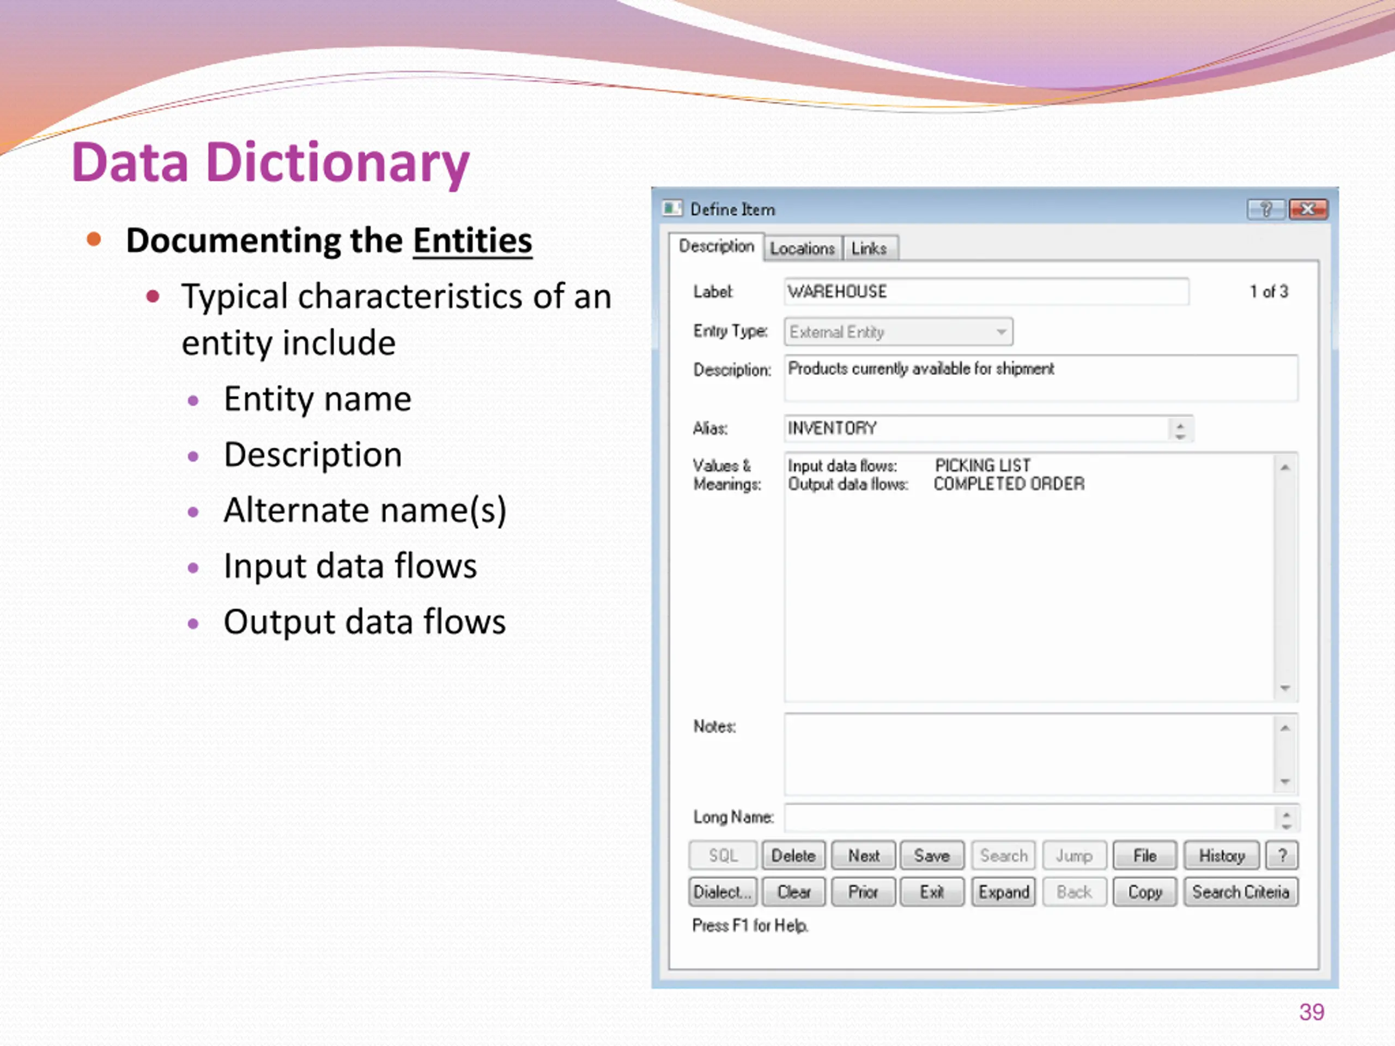Click the Notes scrollbar down arrow
This screenshot has height=1046, width=1395.
pyautogui.click(x=1285, y=782)
